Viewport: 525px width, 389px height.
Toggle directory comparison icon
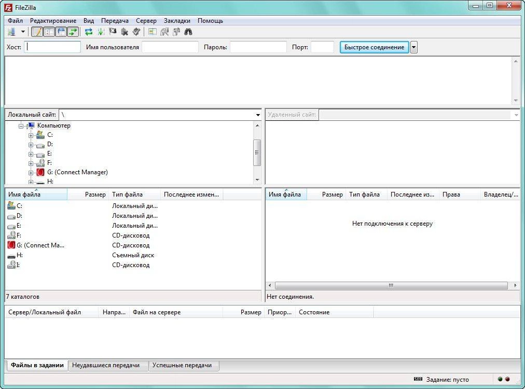164,32
